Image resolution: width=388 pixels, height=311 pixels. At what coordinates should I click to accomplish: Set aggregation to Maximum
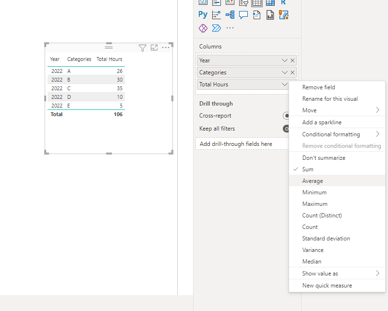[337, 204]
